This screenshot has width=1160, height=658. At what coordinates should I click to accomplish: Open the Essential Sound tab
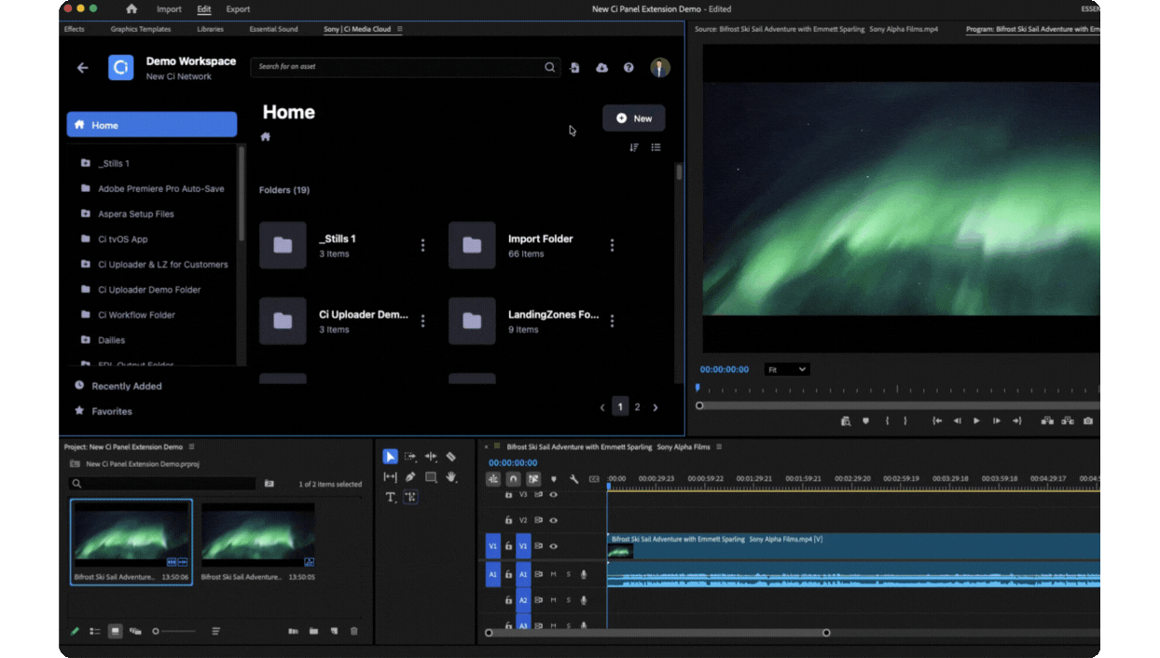pyautogui.click(x=273, y=29)
